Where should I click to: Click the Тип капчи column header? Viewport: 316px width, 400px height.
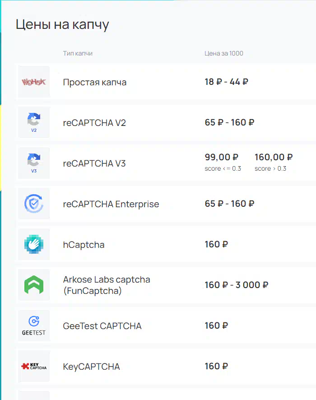click(x=78, y=53)
